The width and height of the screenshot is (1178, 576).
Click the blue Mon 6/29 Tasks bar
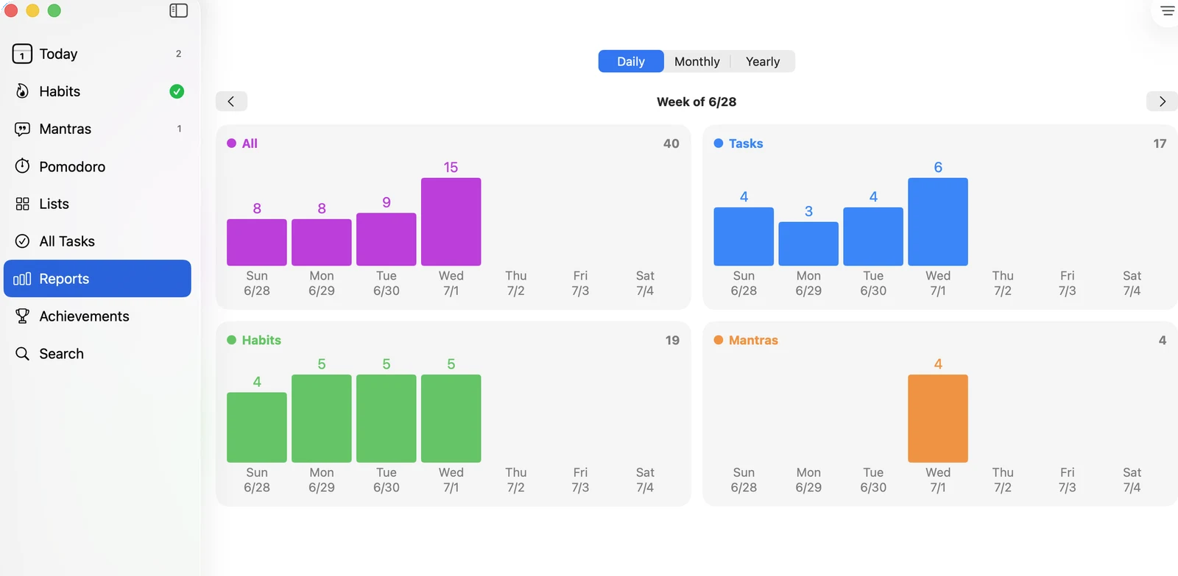(808, 243)
